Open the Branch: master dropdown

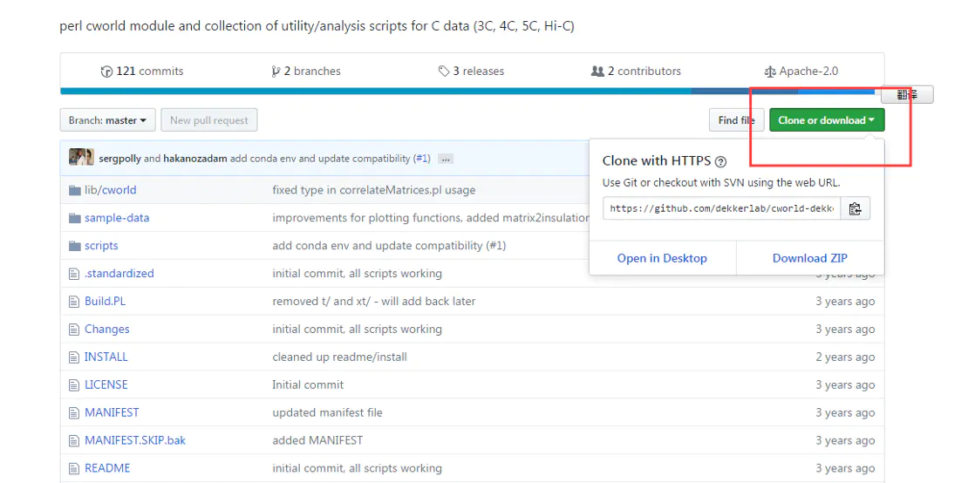pyautogui.click(x=108, y=120)
